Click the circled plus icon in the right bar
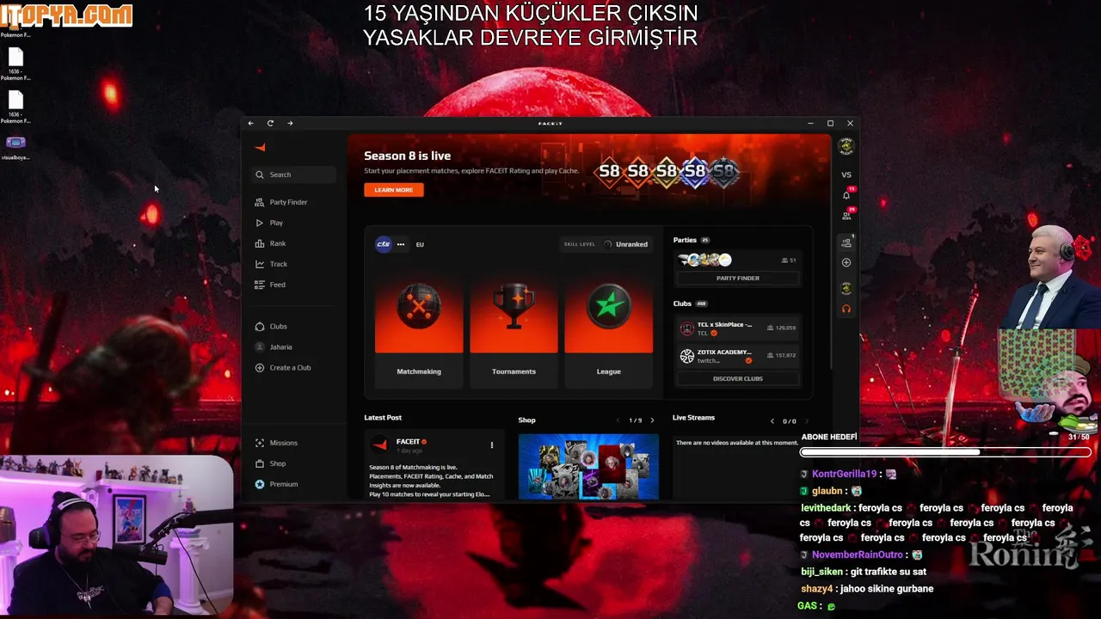 click(x=846, y=263)
